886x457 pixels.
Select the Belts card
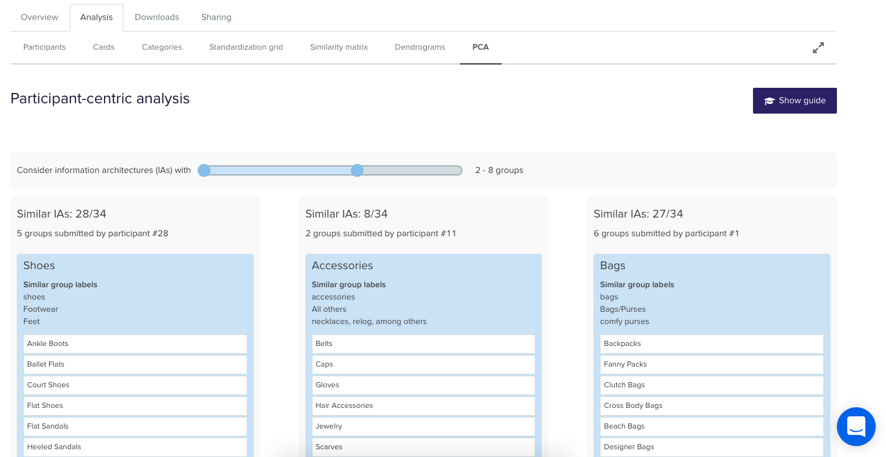click(424, 343)
